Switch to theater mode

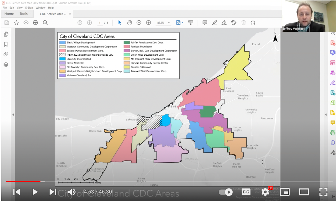click(x=304, y=192)
